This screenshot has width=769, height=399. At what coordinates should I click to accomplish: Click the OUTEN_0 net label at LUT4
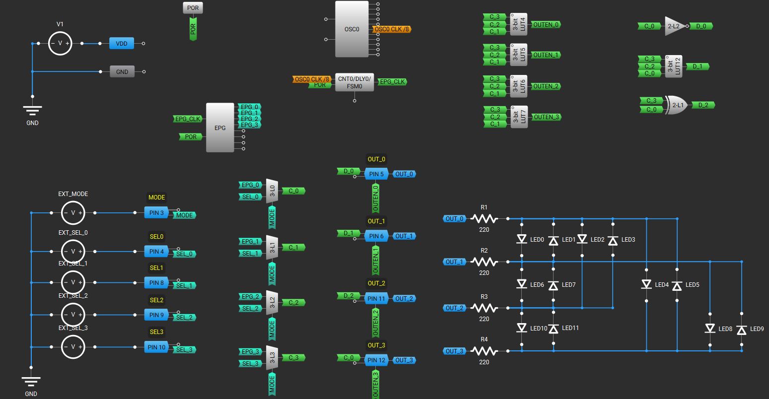(546, 24)
